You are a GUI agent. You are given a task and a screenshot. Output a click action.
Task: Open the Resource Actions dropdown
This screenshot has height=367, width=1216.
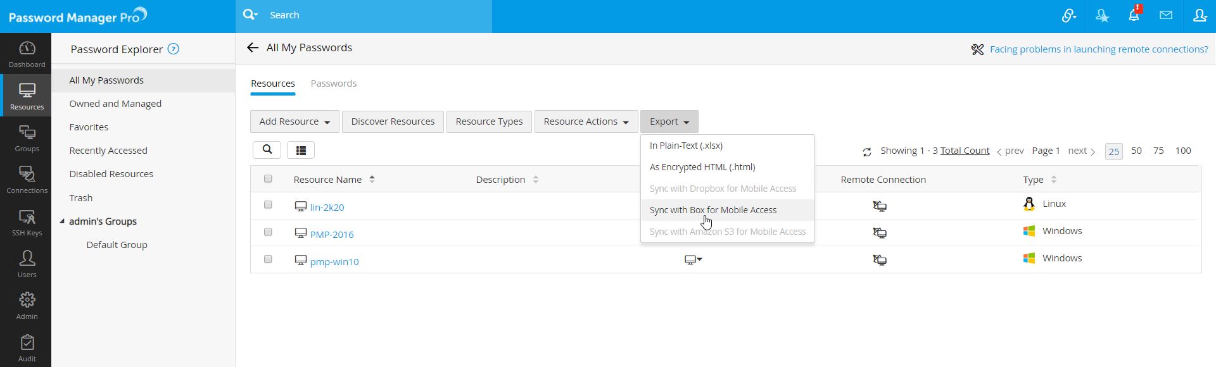tap(586, 121)
